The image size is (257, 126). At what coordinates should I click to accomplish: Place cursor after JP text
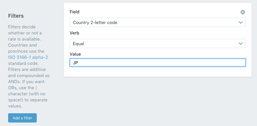[78, 63]
